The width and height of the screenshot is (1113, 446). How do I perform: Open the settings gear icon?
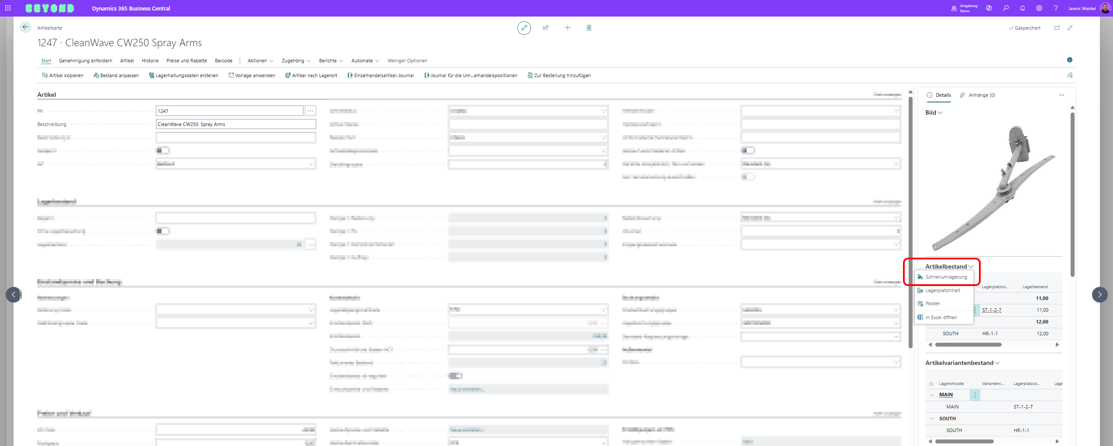pos(1039,8)
